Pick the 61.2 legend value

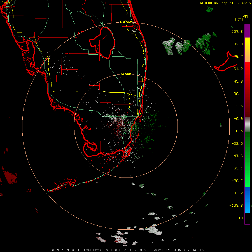(x=238, y=69)
